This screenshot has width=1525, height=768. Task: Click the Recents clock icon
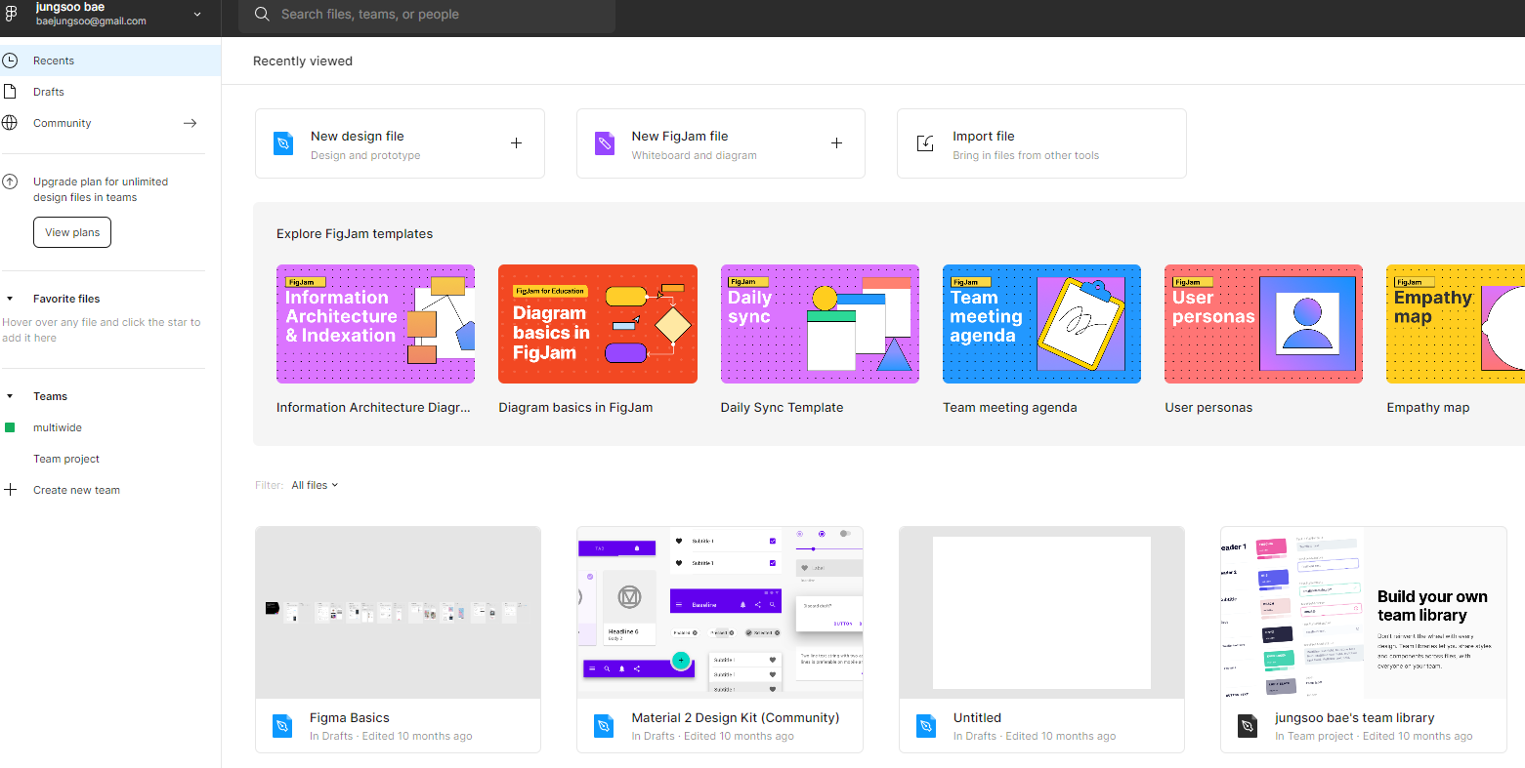10,61
